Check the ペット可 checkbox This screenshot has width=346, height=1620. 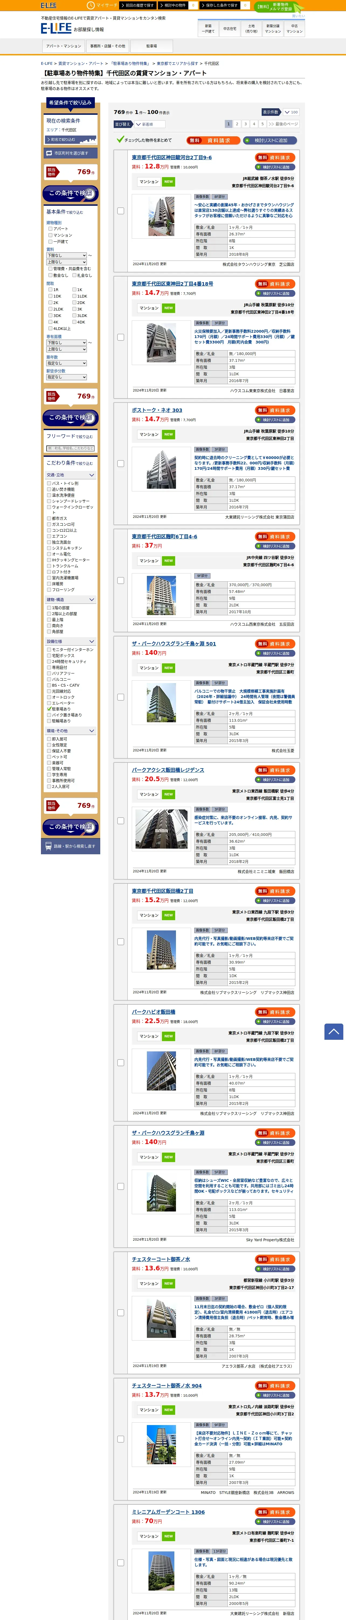(49, 757)
